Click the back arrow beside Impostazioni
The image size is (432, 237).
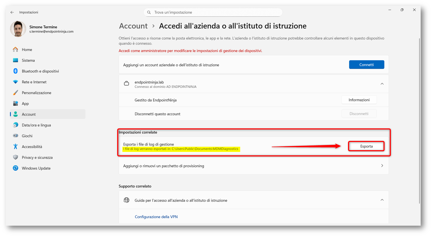12,12
